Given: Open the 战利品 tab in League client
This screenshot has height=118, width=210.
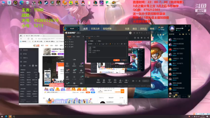Looking at the screenshot, I should pyautogui.click(x=143, y=29).
